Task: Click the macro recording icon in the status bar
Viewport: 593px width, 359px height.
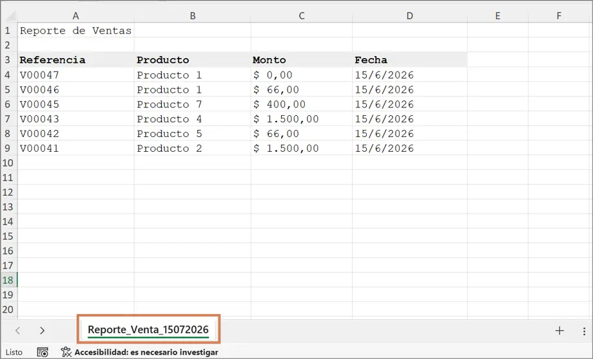Action: pos(43,352)
